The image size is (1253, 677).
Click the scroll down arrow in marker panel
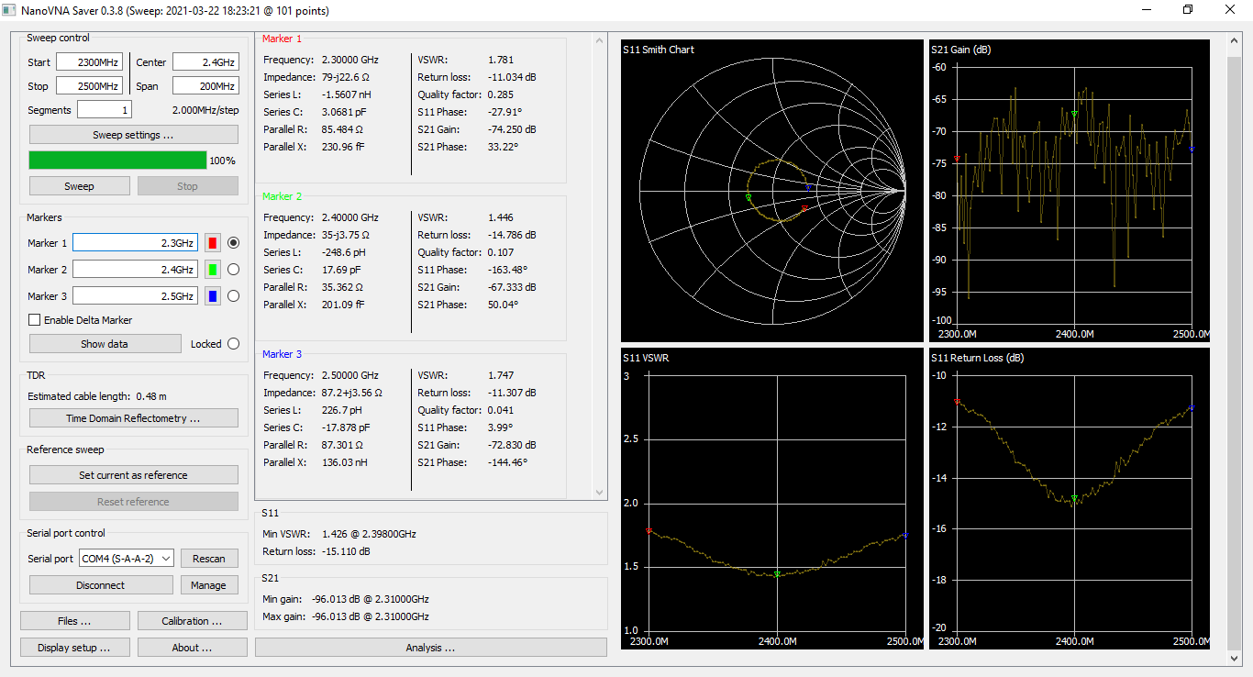pyautogui.click(x=600, y=493)
